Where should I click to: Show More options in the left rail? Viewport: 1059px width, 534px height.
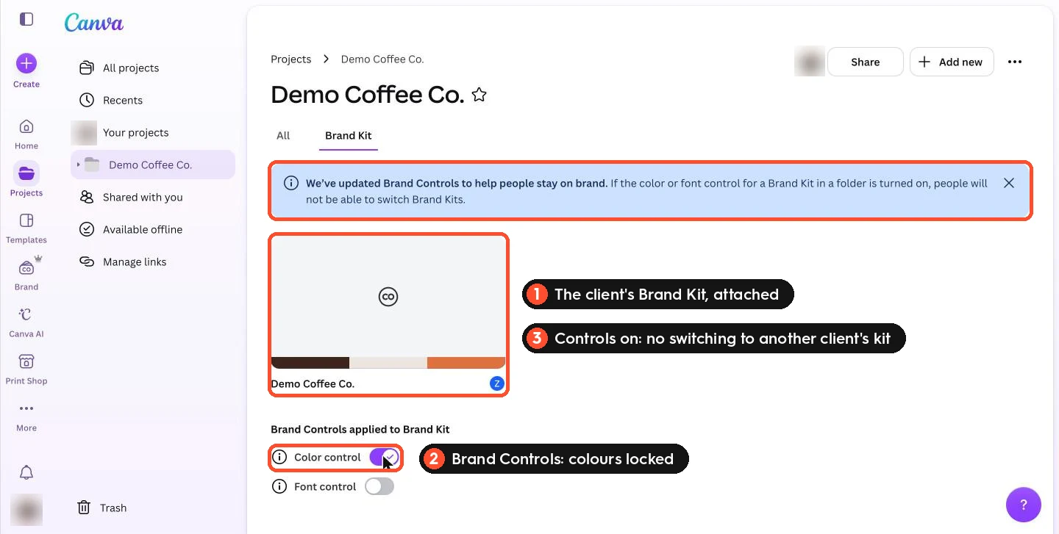click(x=26, y=416)
